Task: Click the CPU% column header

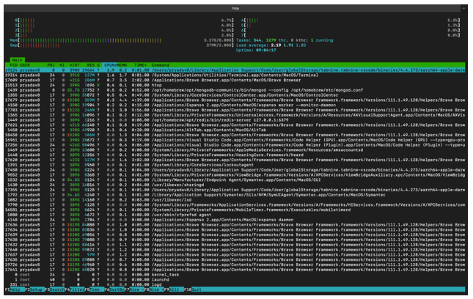Action: [110, 65]
